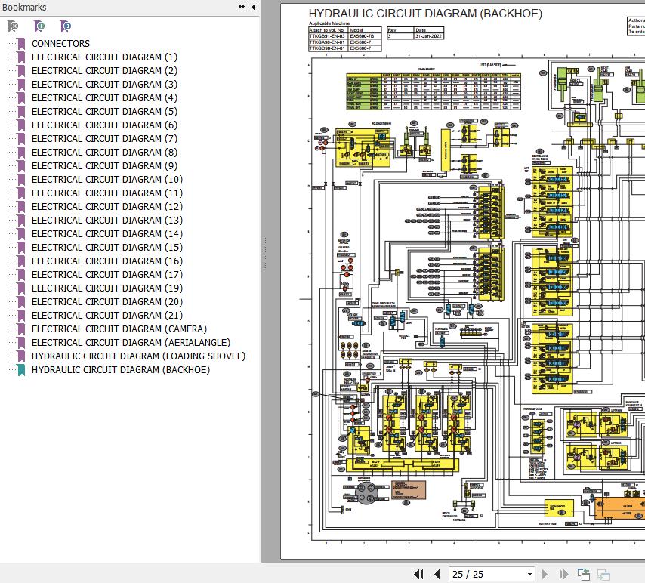Jump to HYDRAULIC CIRCUIT DIAGRAM (LOADING SHOVEL)
Screen dimensions: 645x583
[x=138, y=356]
